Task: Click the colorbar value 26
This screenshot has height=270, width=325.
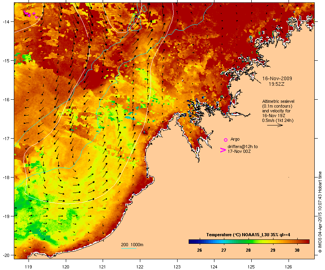Action: click(x=199, y=250)
